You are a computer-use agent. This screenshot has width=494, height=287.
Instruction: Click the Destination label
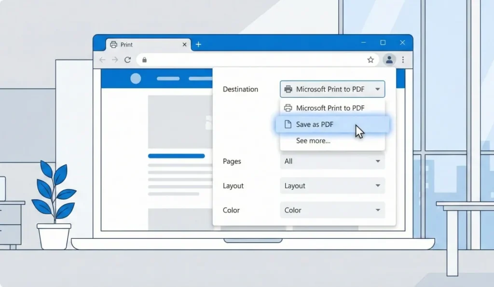(x=240, y=89)
